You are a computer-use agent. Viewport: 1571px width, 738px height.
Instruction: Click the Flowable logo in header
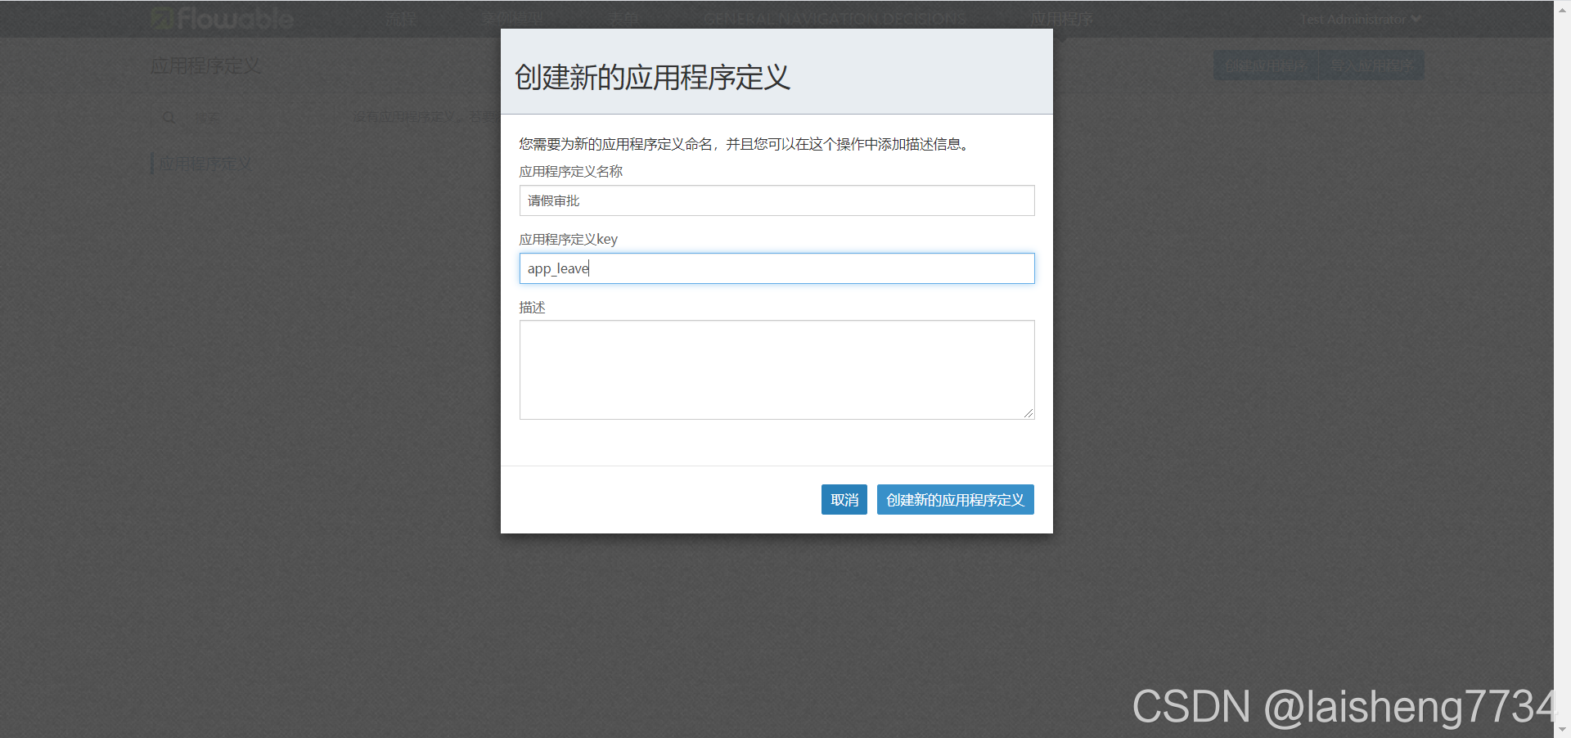(222, 19)
